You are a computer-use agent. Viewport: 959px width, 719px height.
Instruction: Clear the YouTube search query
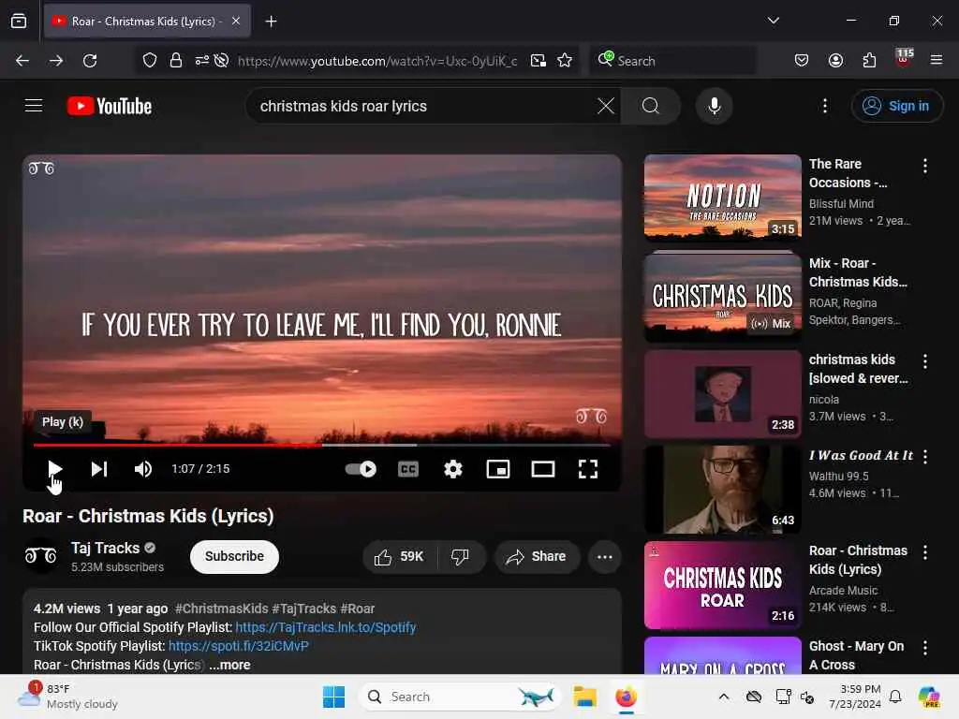coord(606,106)
